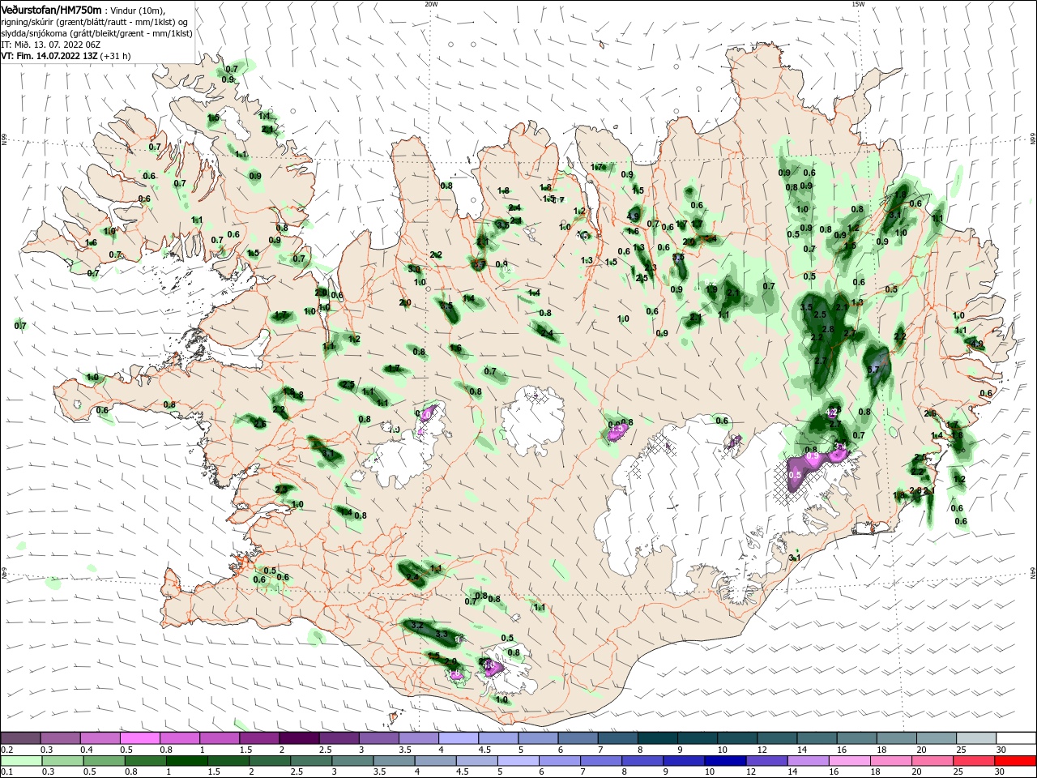1037x778 pixels.
Task: Click the 3.2 precipitation value in the south
Action: tap(417, 626)
